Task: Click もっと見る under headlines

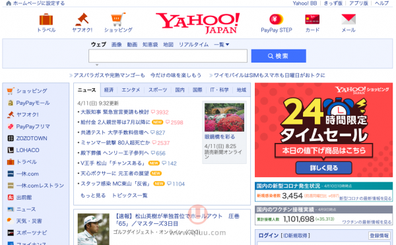Action: tap(93, 196)
